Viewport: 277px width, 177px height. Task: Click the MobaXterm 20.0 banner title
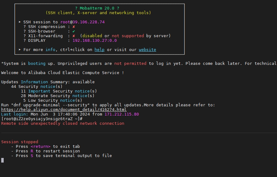(97, 8)
